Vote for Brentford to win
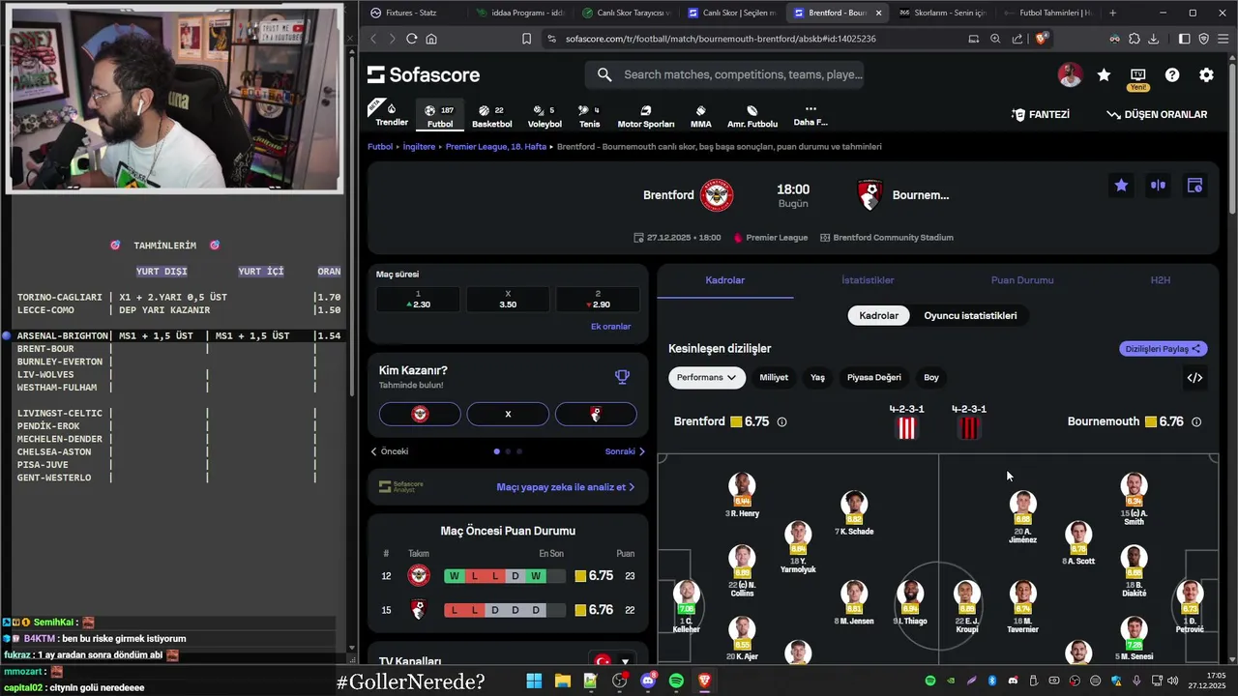 coord(420,414)
